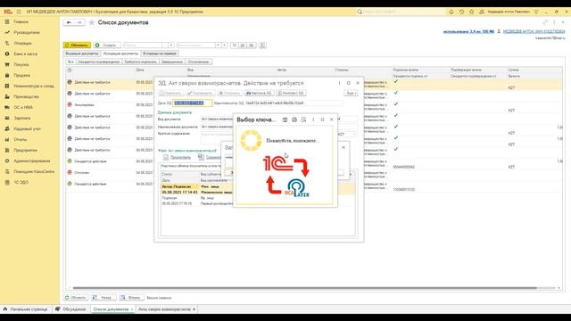
Task: Open the ОС и НМА section
Action: coord(23,107)
